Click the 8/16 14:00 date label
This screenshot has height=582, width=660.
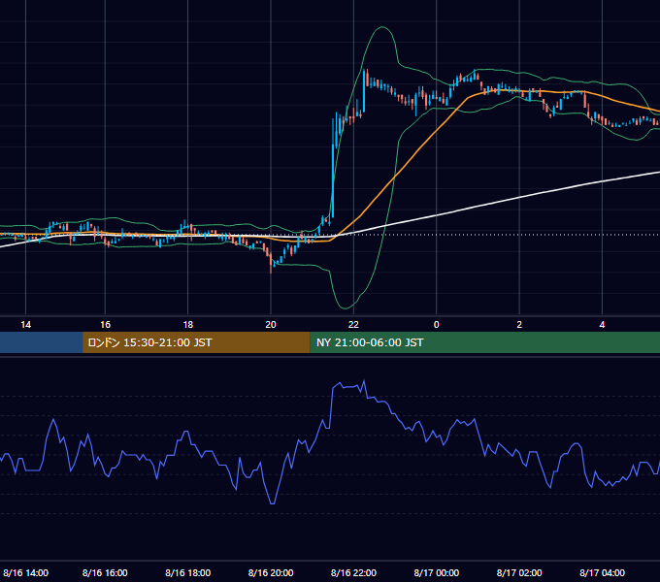click(25, 572)
